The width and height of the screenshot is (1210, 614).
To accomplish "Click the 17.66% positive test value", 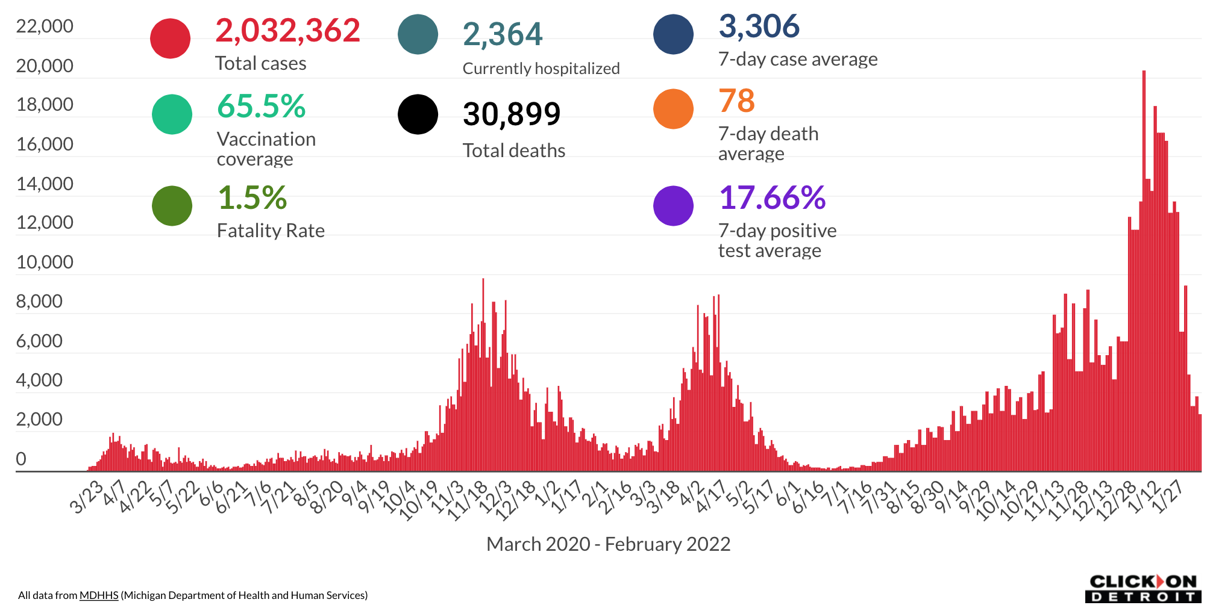I will (x=772, y=197).
